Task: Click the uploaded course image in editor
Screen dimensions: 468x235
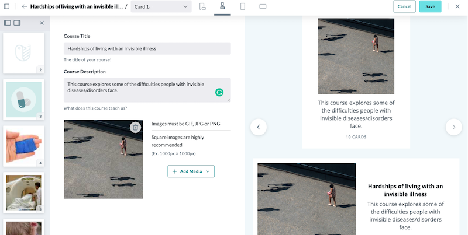Action: click(x=104, y=159)
